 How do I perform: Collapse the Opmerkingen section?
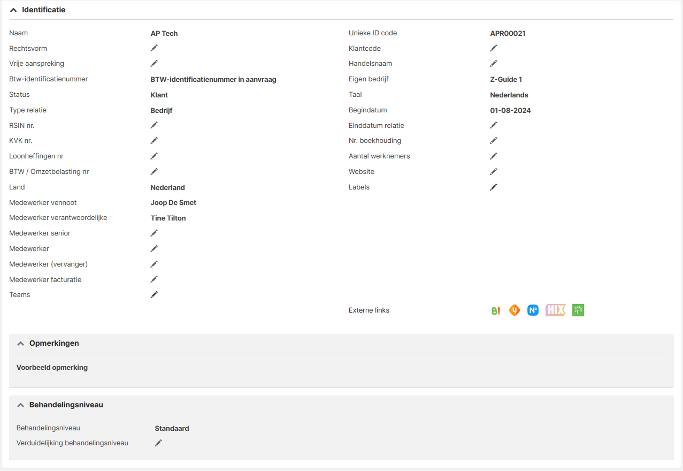(x=21, y=344)
